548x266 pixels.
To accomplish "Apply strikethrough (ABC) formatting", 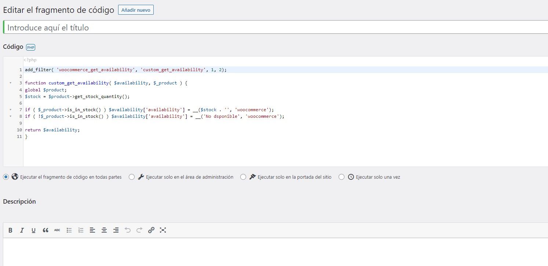I will [x=57, y=230].
